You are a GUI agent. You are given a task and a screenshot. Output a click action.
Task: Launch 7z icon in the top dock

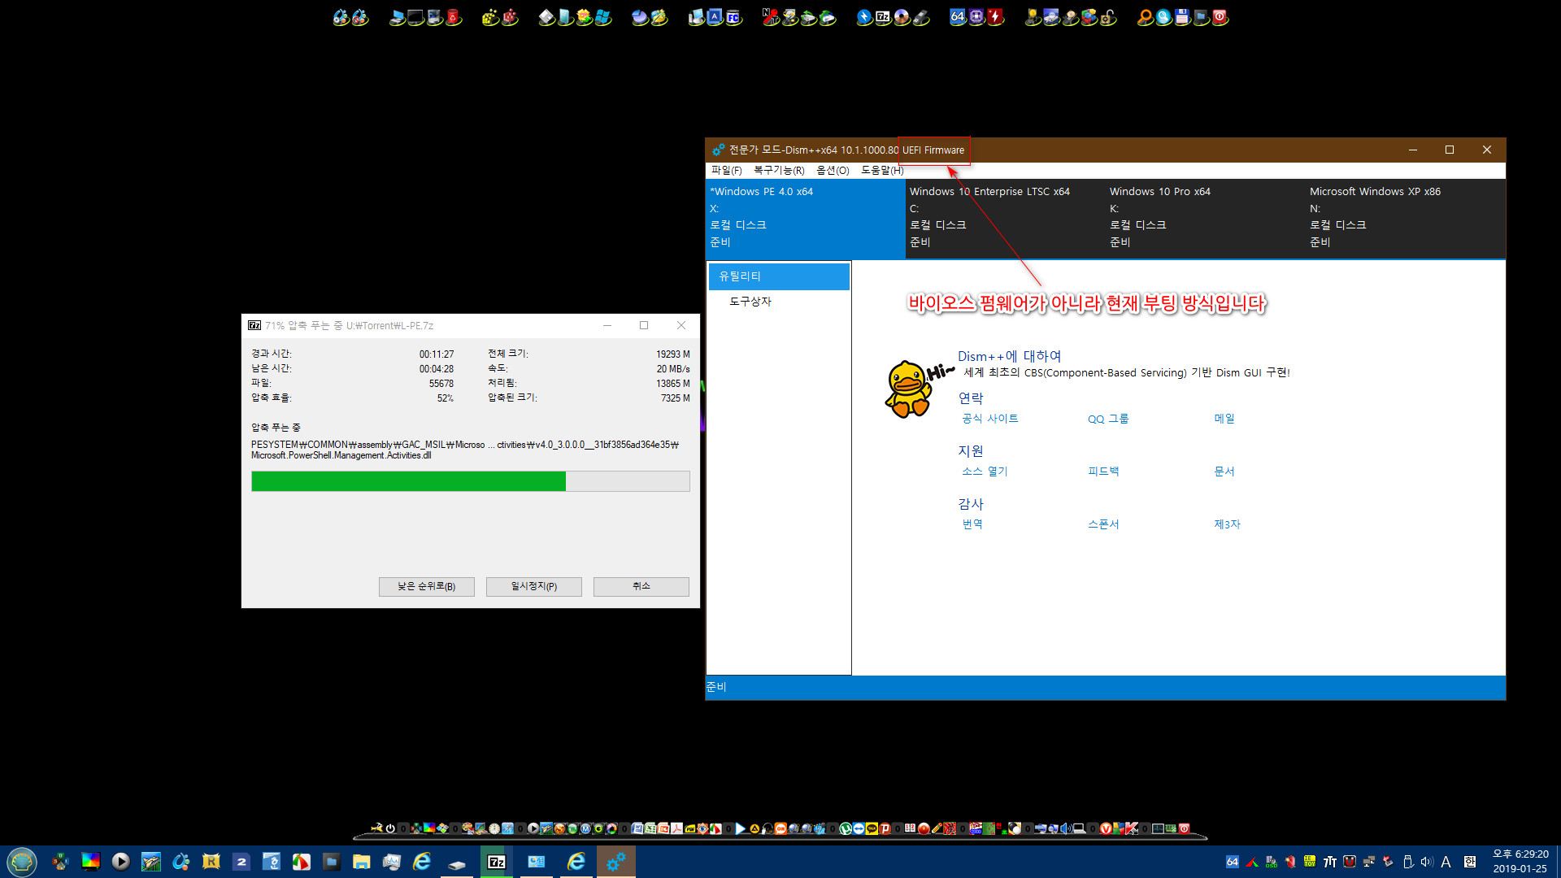pyautogui.click(x=883, y=17)
